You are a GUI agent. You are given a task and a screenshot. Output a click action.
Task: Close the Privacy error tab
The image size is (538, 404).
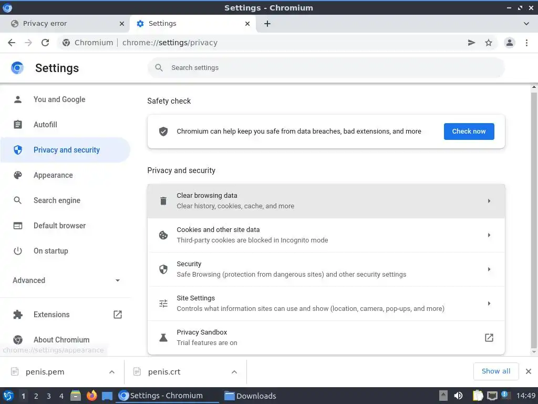[122, 24]
